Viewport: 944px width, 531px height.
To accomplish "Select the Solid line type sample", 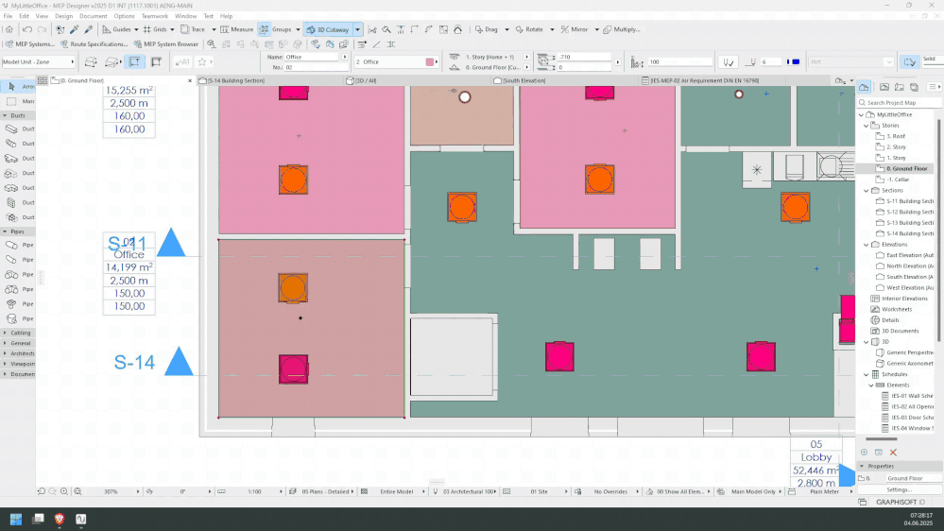I will (x=932, y=61).
